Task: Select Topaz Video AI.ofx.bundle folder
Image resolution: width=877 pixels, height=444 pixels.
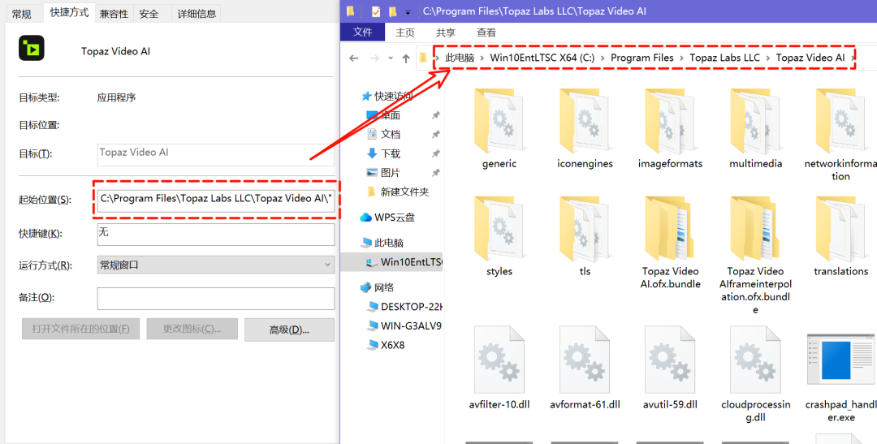Action: [670, 244]
